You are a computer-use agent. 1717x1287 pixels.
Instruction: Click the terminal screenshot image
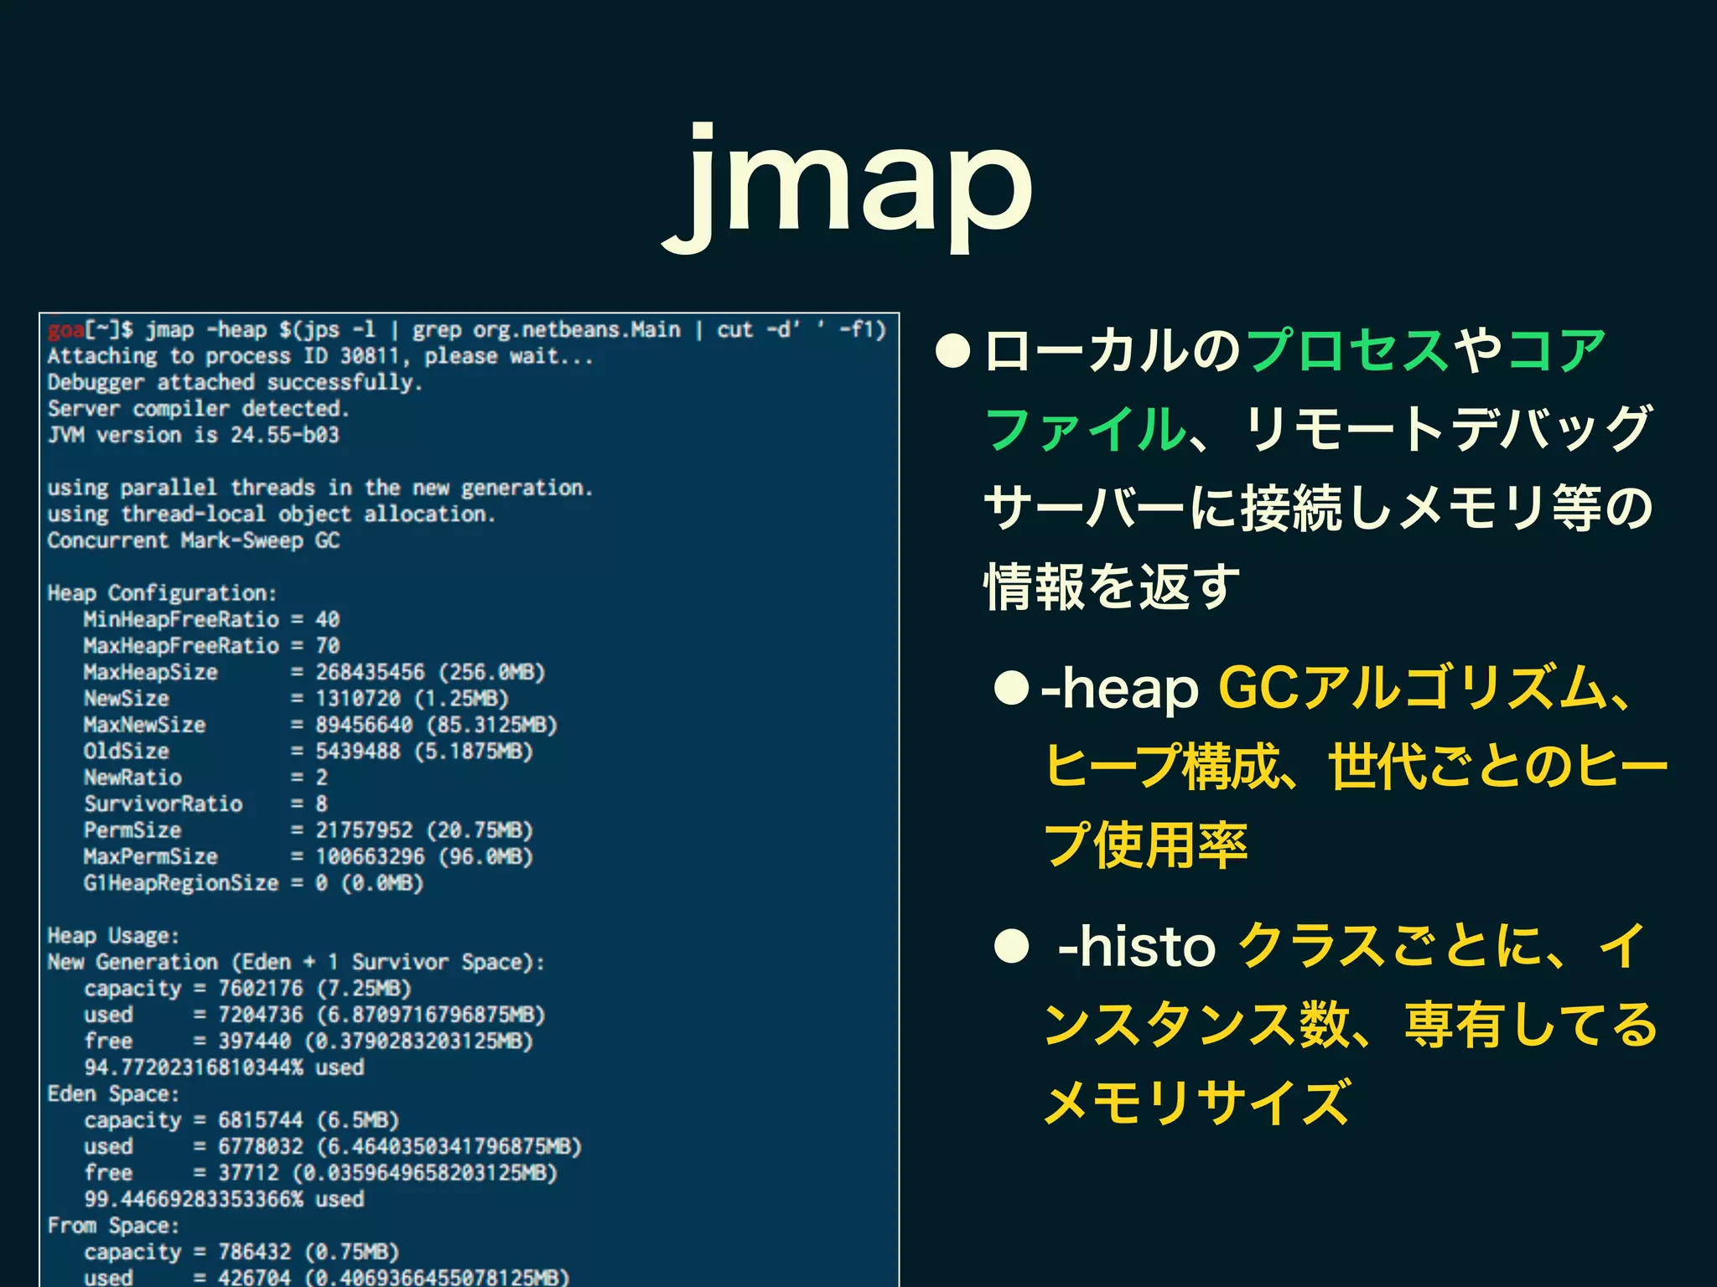point(469,800)
